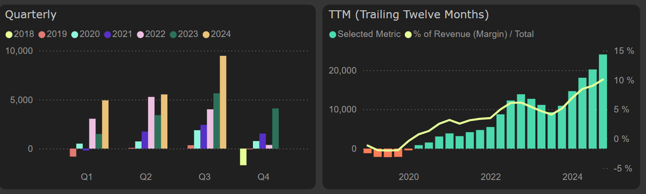
Task: Hide the 2019 series via legend
Action: [x=53, y=34]
